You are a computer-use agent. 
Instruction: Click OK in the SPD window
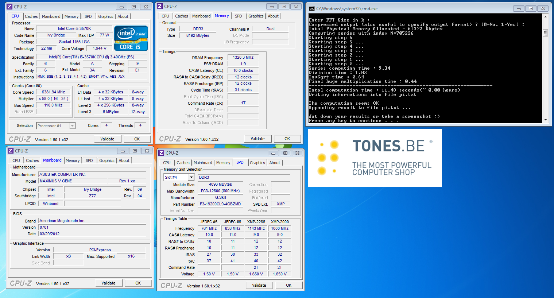pos(289,285)
